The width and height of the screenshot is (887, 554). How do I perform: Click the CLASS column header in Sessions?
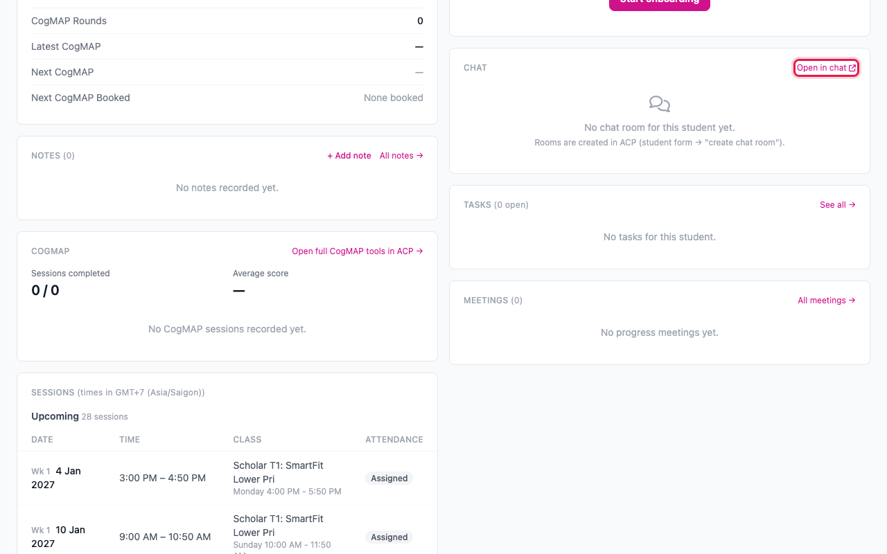pos(247,440)
